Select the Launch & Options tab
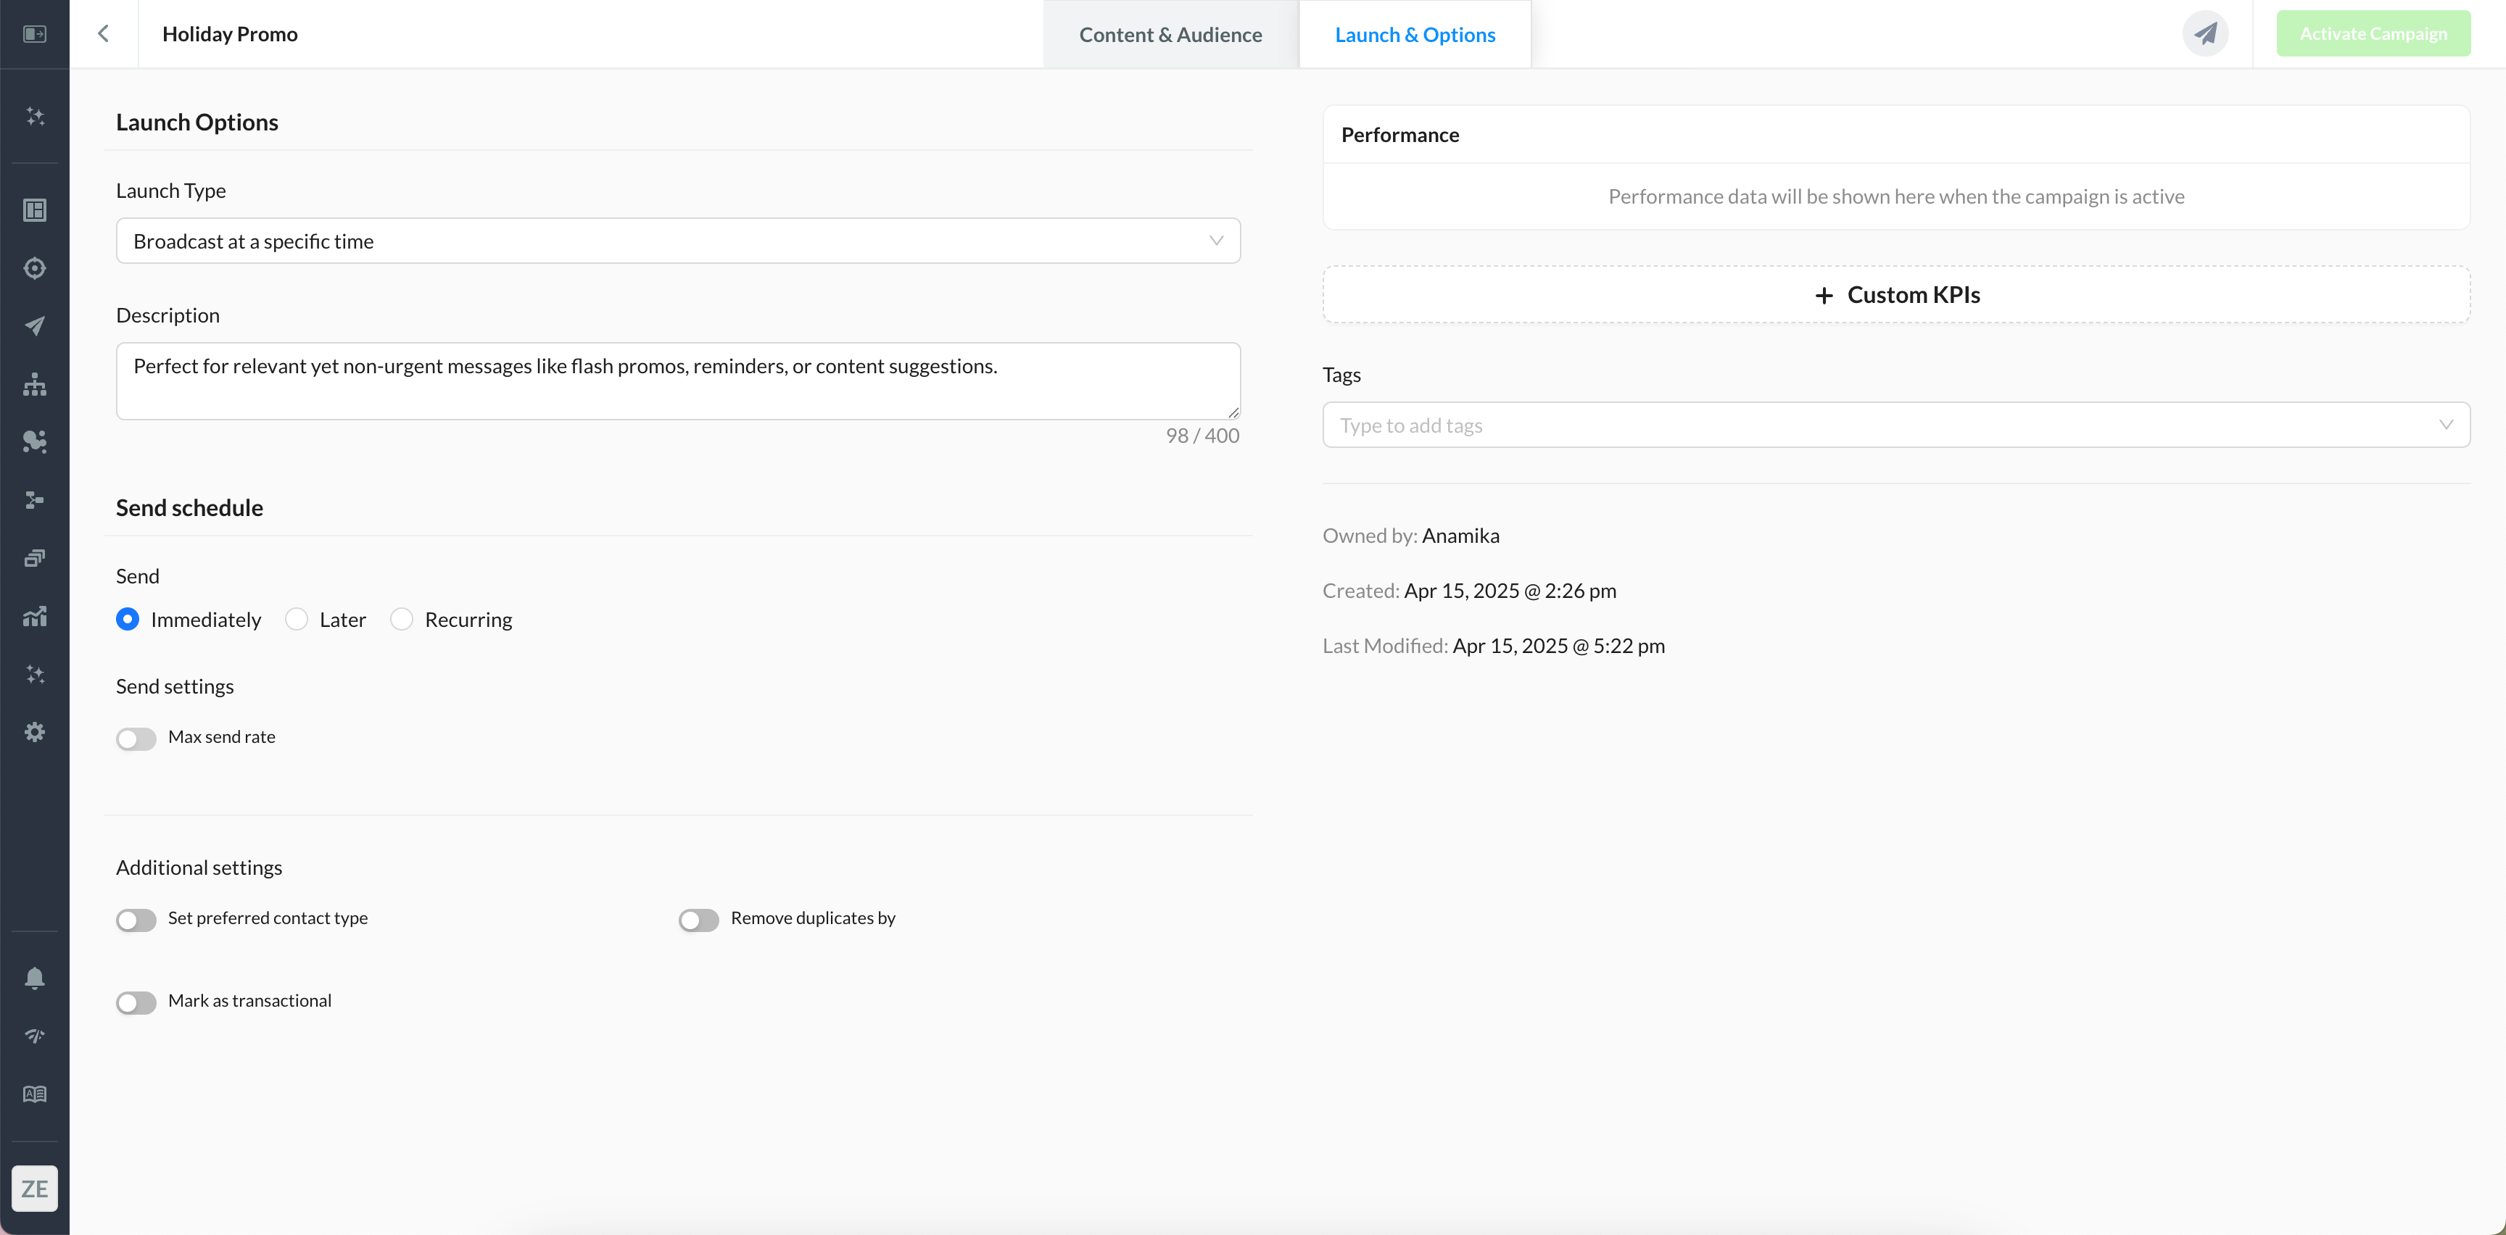This screenshot has height=1235, width=2506. [1415, 35]
